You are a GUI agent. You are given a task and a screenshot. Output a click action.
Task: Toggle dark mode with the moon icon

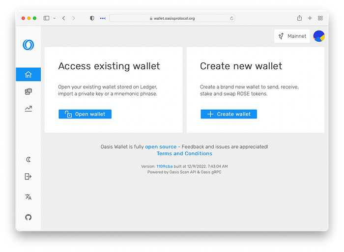[29, 160]
